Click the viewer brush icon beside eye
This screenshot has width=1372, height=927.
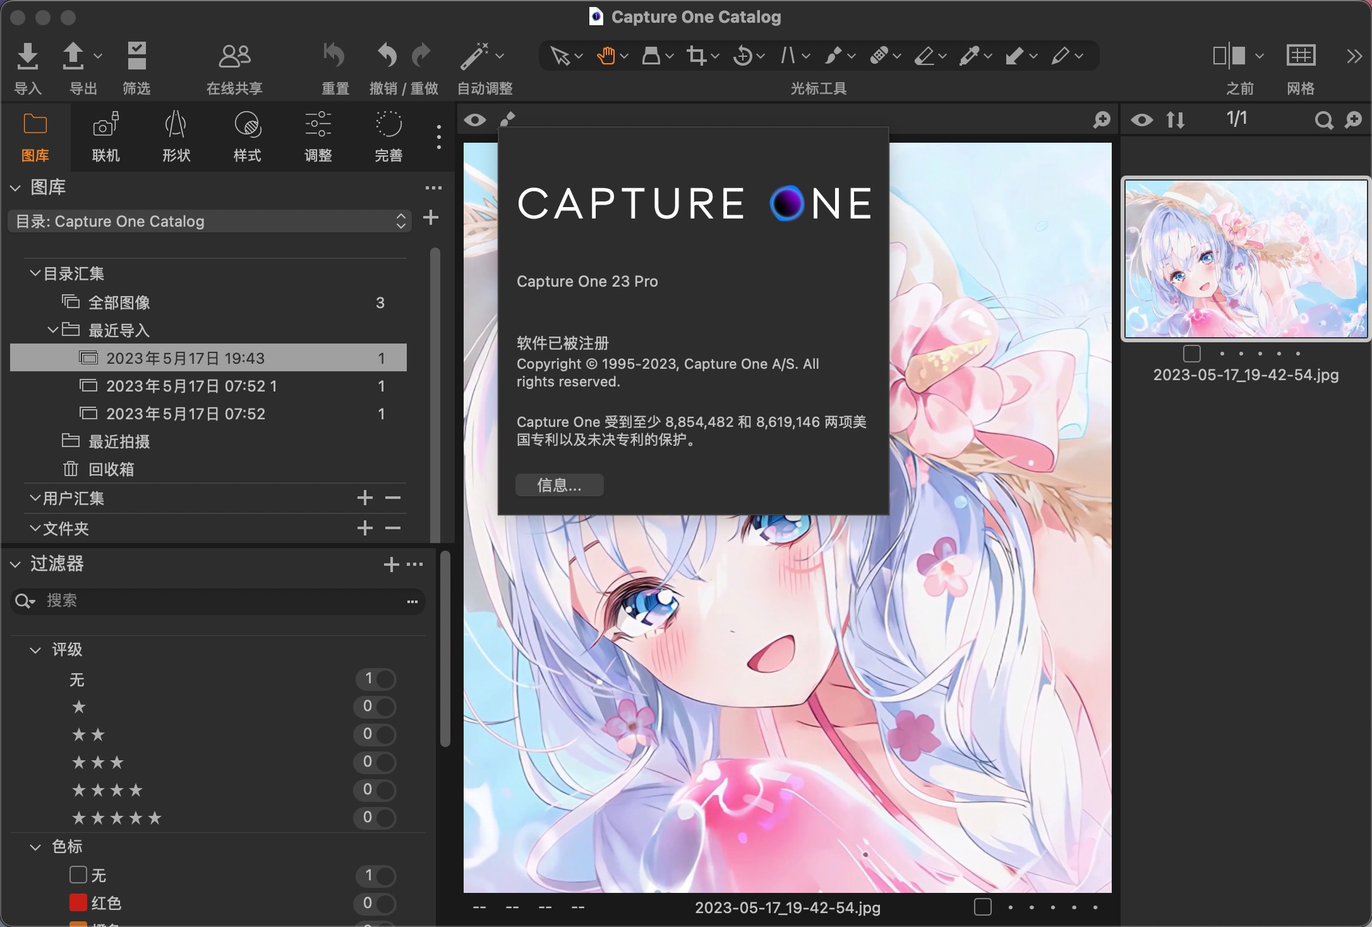508,119
